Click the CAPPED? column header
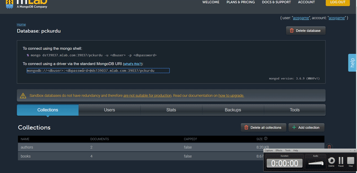357x173 pixels. [190, 139]
